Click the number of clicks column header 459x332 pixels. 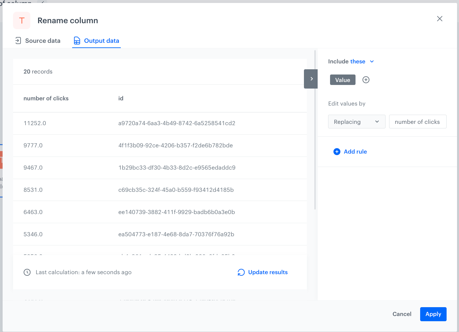(46, 98)
